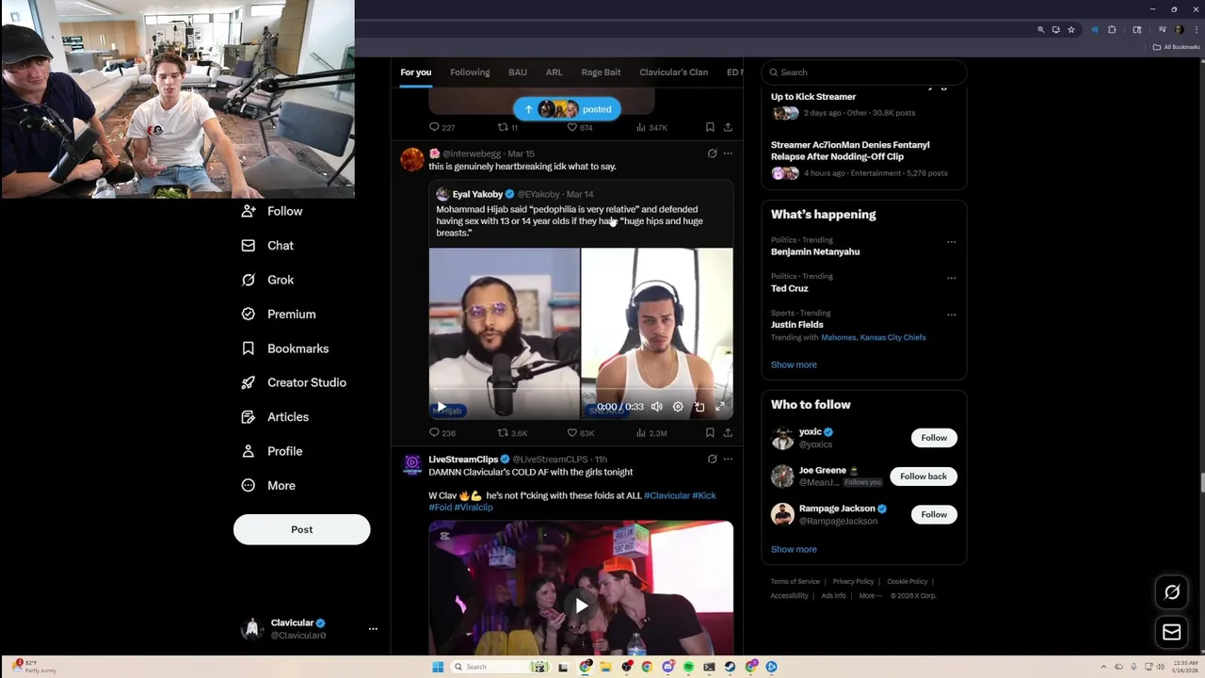This screenshot has width=1205, height=678.
Task: Bookmark the interwebegg post
Action: click(710, 433)
